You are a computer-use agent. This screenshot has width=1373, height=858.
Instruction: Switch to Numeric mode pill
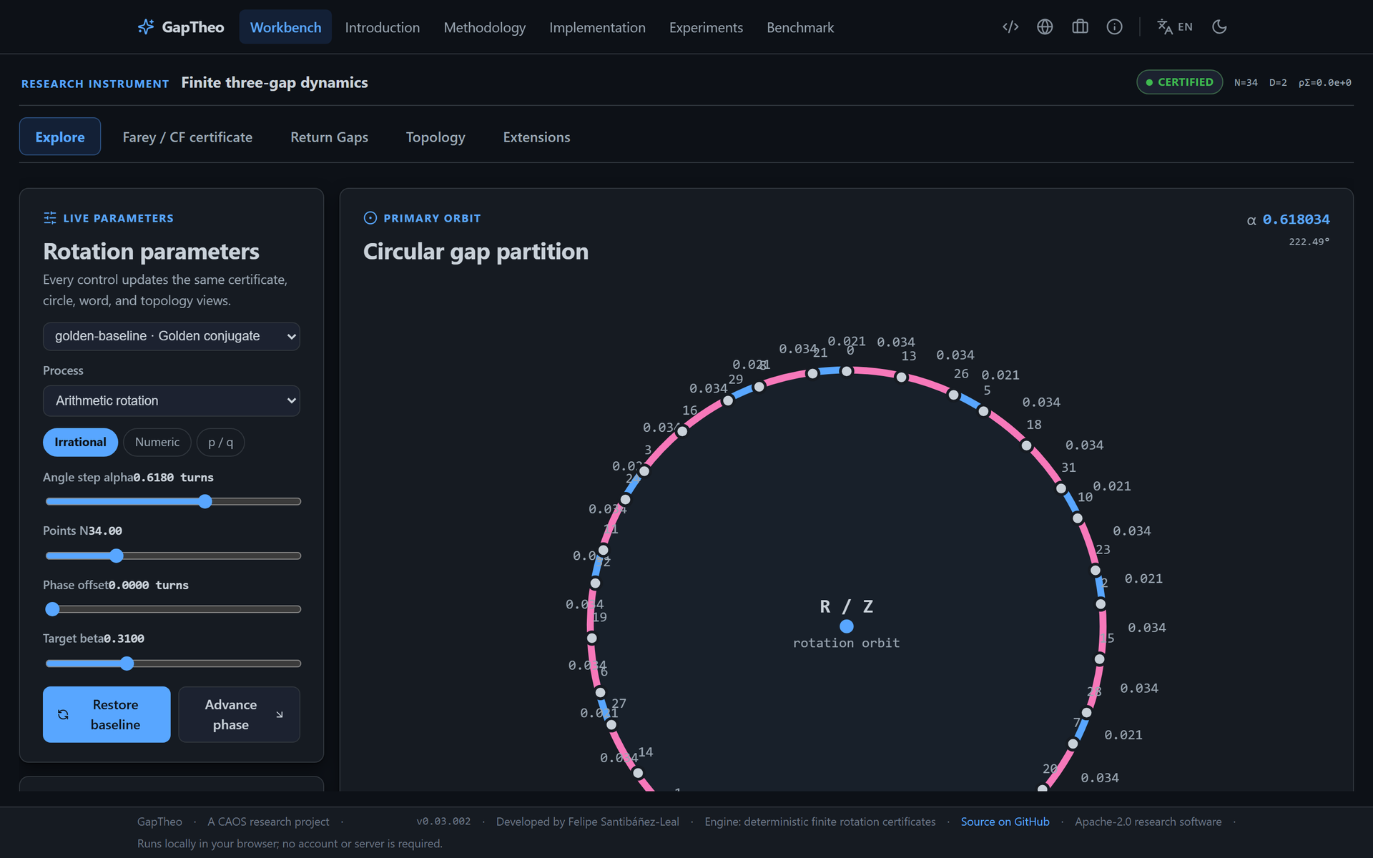click(x=157, y=443)
